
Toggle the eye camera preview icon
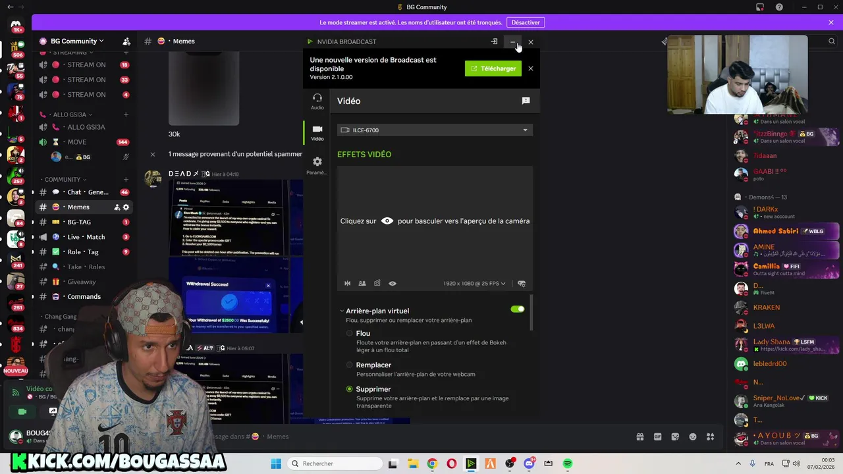click(x=393, y=283)
